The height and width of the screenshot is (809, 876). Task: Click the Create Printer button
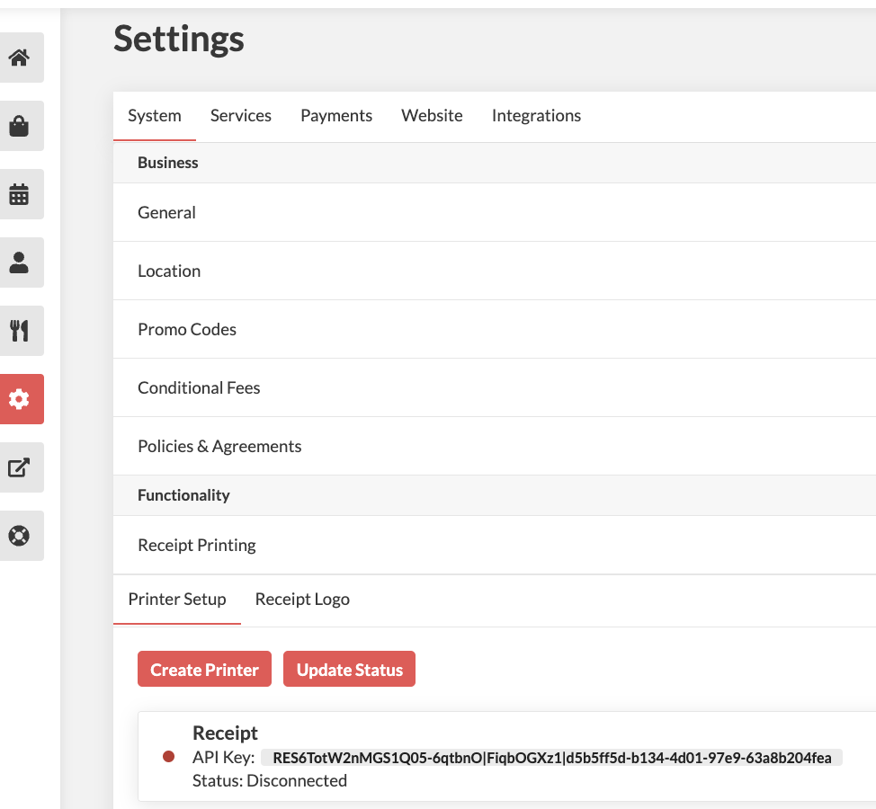pyautogui.click(x=204, y=669)
